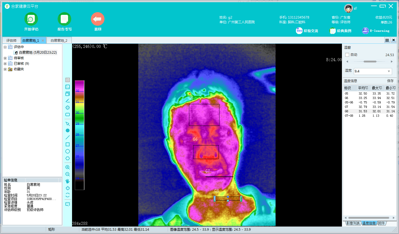Switch to the 评估师 tab
The width and height of the screenshot is (399, 234).
point(11,40)
